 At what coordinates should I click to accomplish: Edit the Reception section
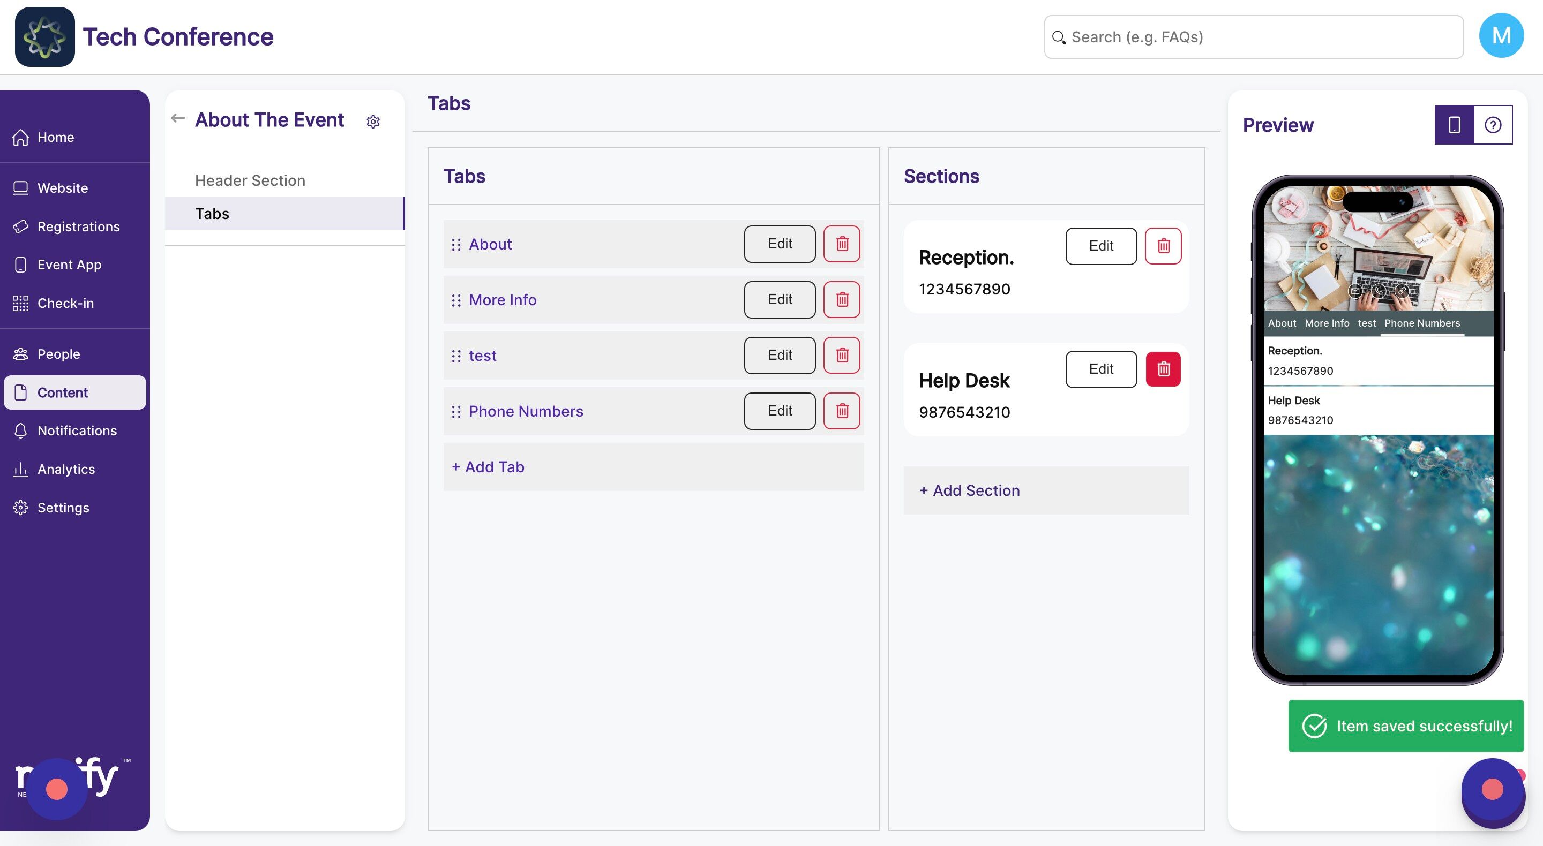tap(1100, 245)
